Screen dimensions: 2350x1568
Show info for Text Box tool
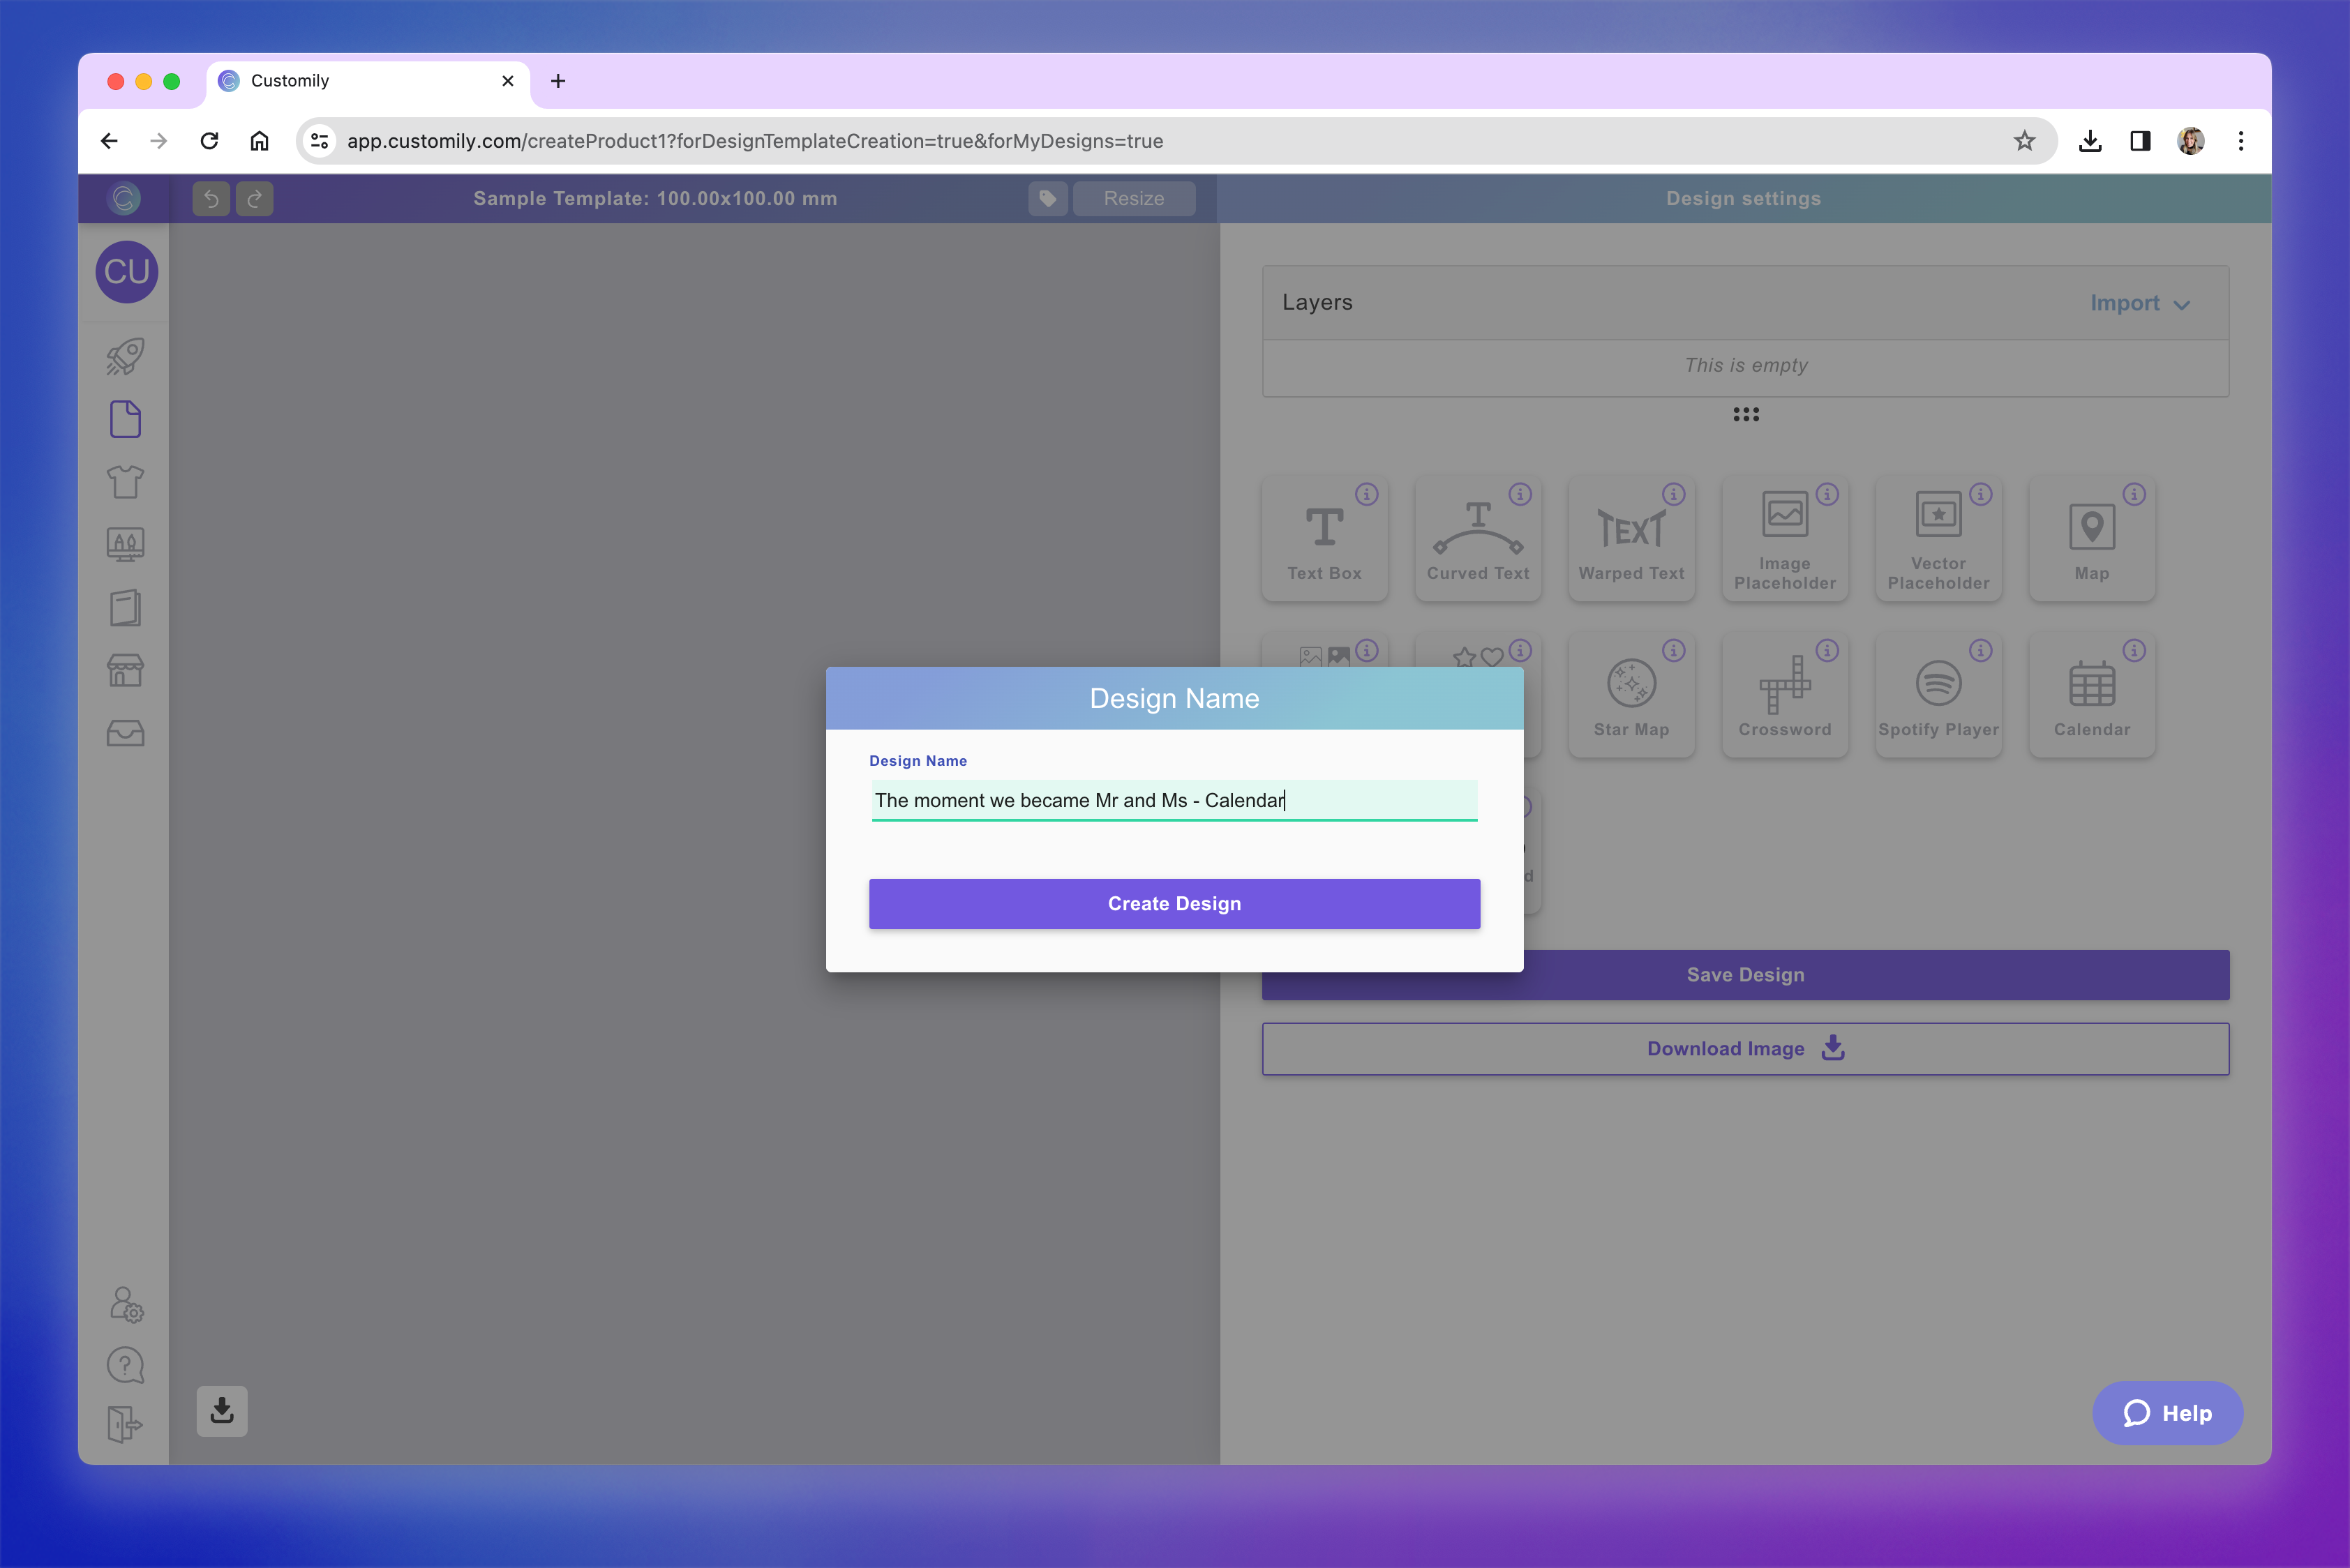(1367, 494)
